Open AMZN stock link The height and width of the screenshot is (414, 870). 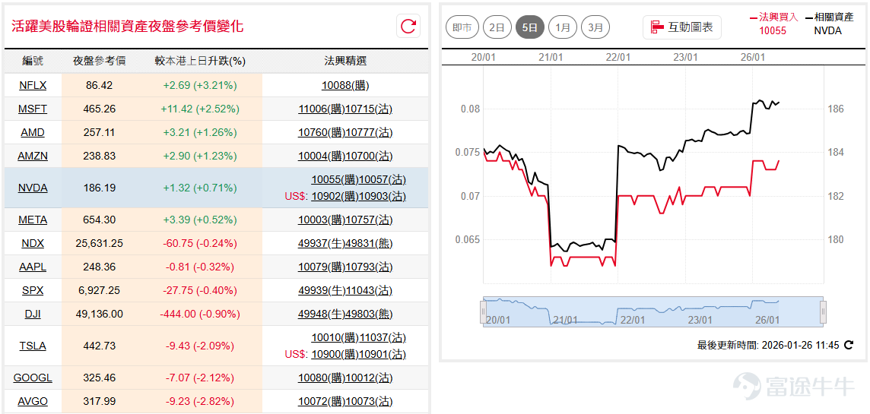coord(33,156)
